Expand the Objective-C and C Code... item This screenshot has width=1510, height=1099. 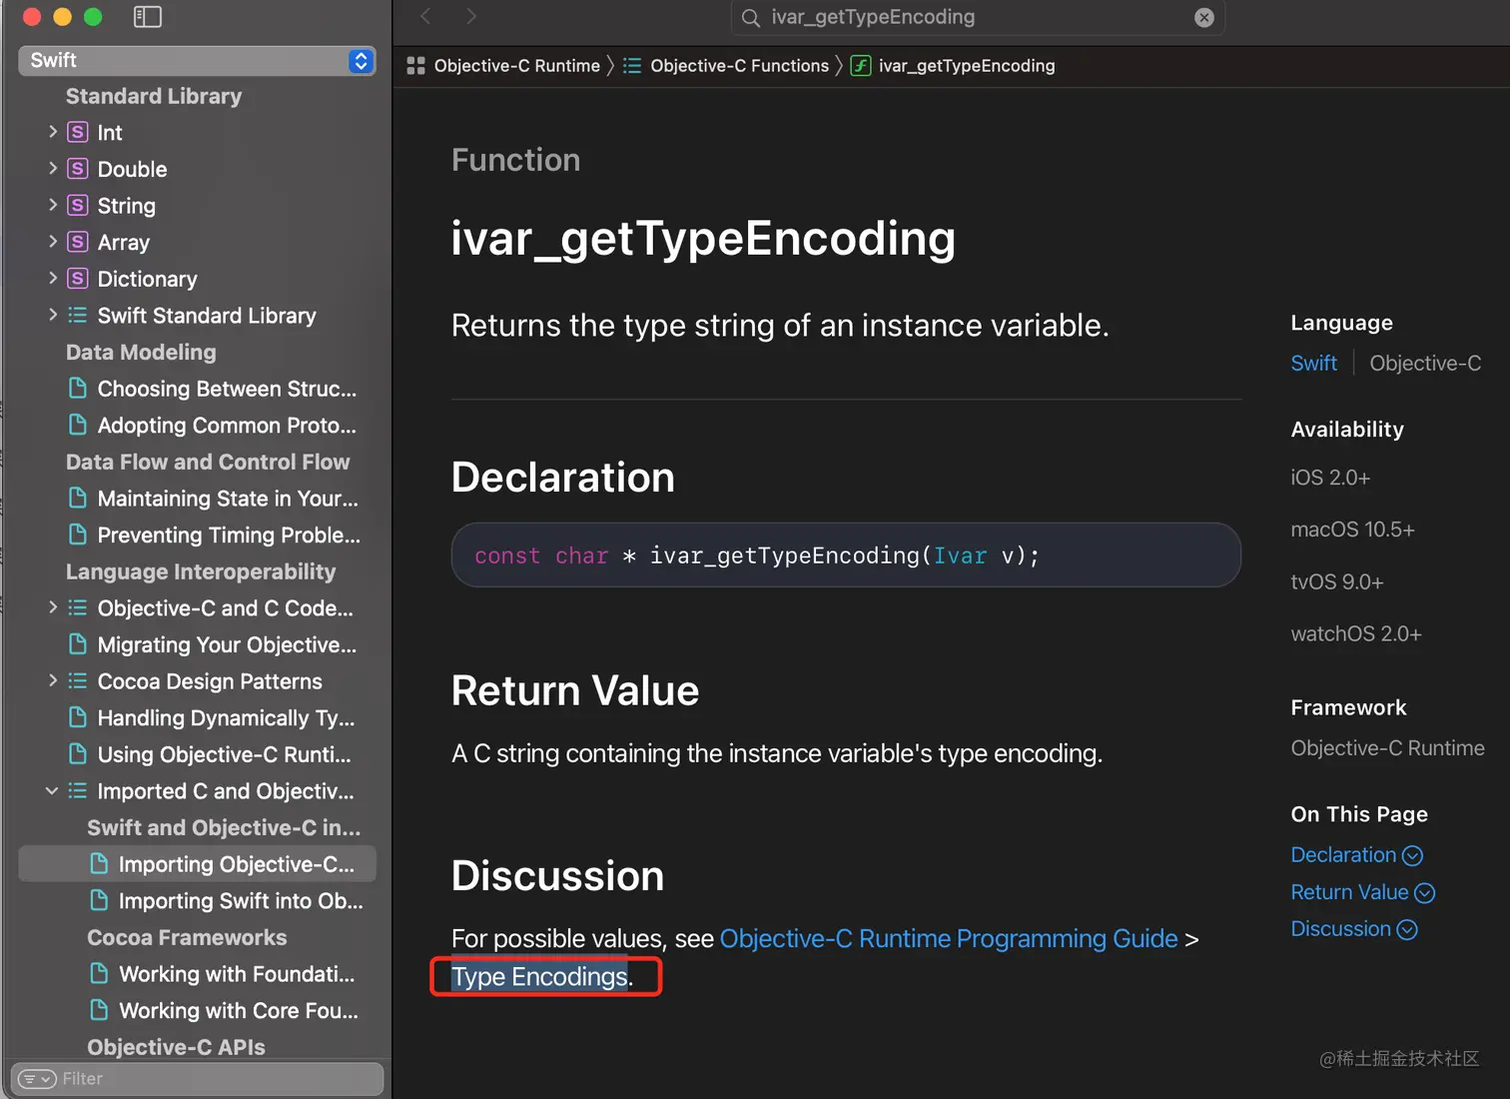[53, 606]
